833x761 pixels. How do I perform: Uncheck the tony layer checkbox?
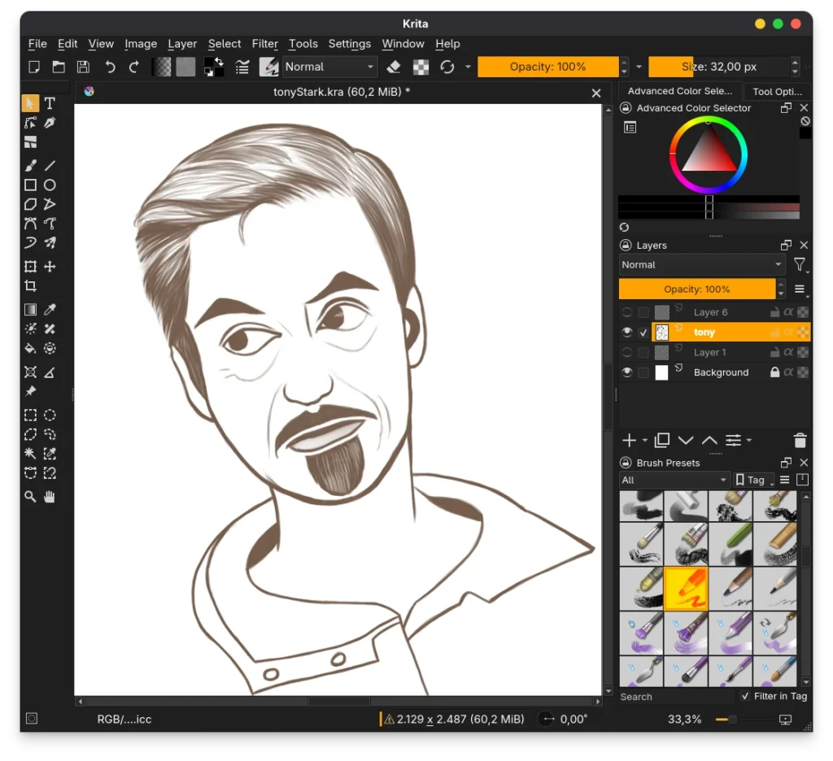point(643,333)
